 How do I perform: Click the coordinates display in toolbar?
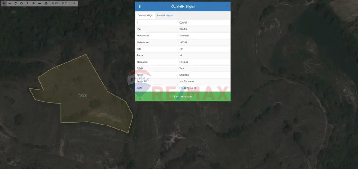pyautogui.click(x=59, y=3)
